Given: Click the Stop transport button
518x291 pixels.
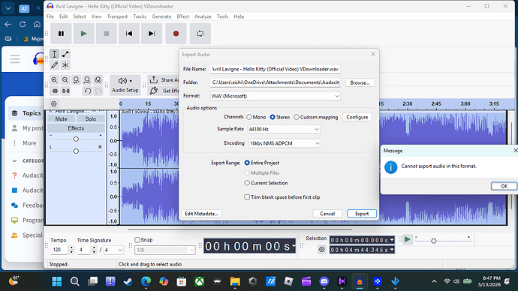Looking at the screenshot, I should click(x=106, y=33).
